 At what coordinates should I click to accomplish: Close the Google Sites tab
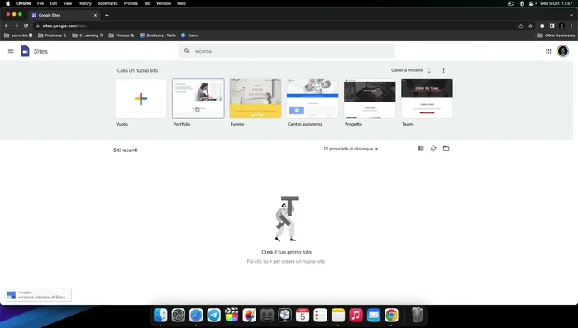click(x=95, y=15)
